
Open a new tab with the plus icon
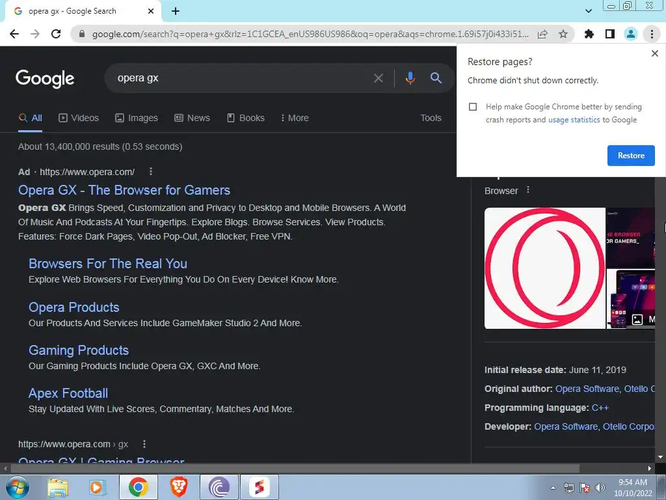click(x=176, y=11)
